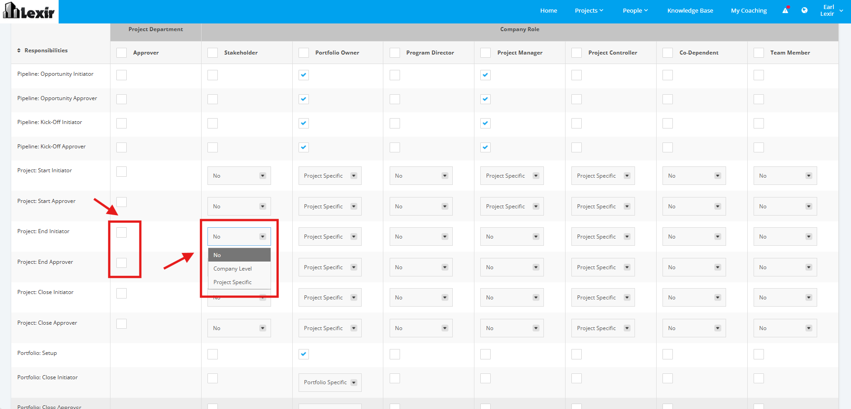Open the notifications alert icon
This screenshot has height=409, width=851.
(786, 10)
